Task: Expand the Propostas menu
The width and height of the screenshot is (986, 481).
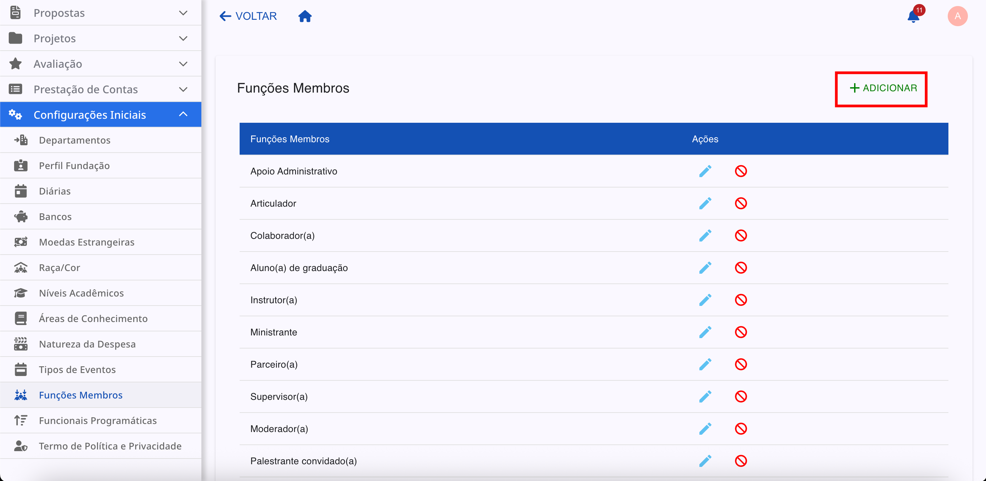Action: tap(100, 13)
